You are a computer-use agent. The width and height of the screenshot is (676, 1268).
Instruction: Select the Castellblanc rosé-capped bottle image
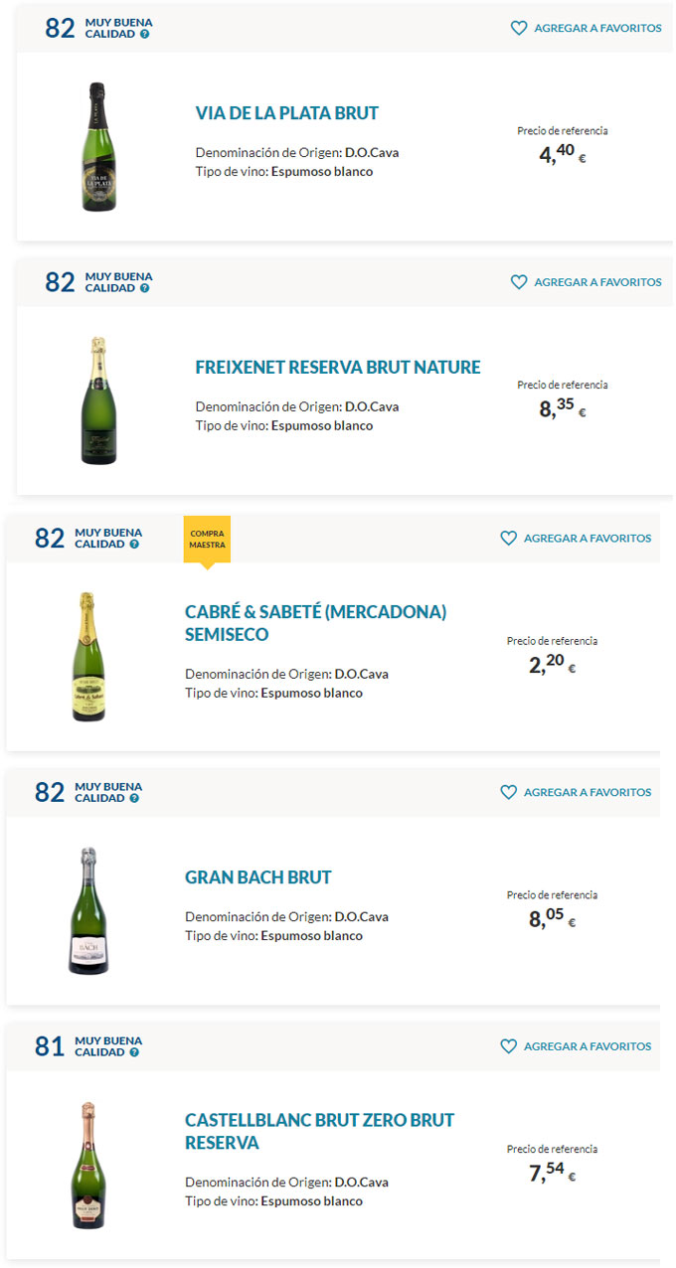click(88, 1165)
